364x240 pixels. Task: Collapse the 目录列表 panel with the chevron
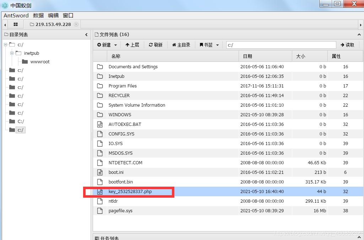coord(86,34)
